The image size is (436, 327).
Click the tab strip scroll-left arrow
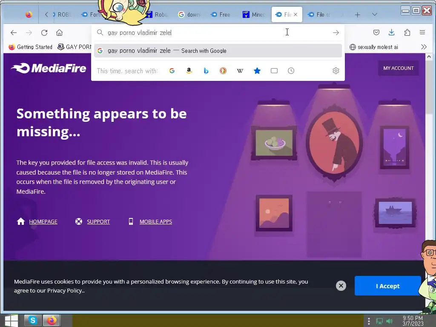tap(46, 14)
